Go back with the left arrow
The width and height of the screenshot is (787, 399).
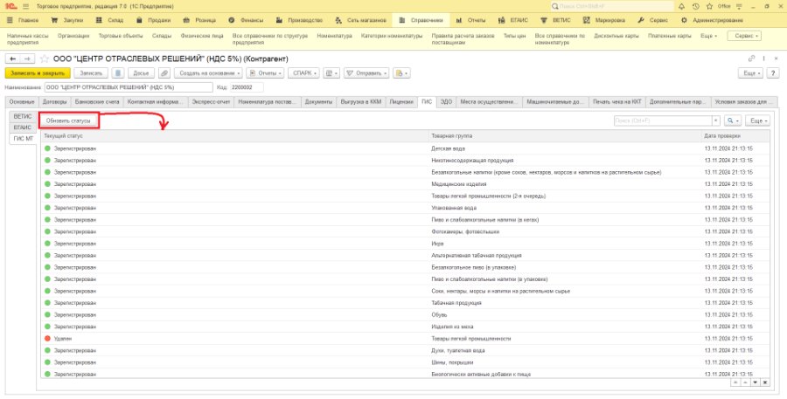point(12,58)
